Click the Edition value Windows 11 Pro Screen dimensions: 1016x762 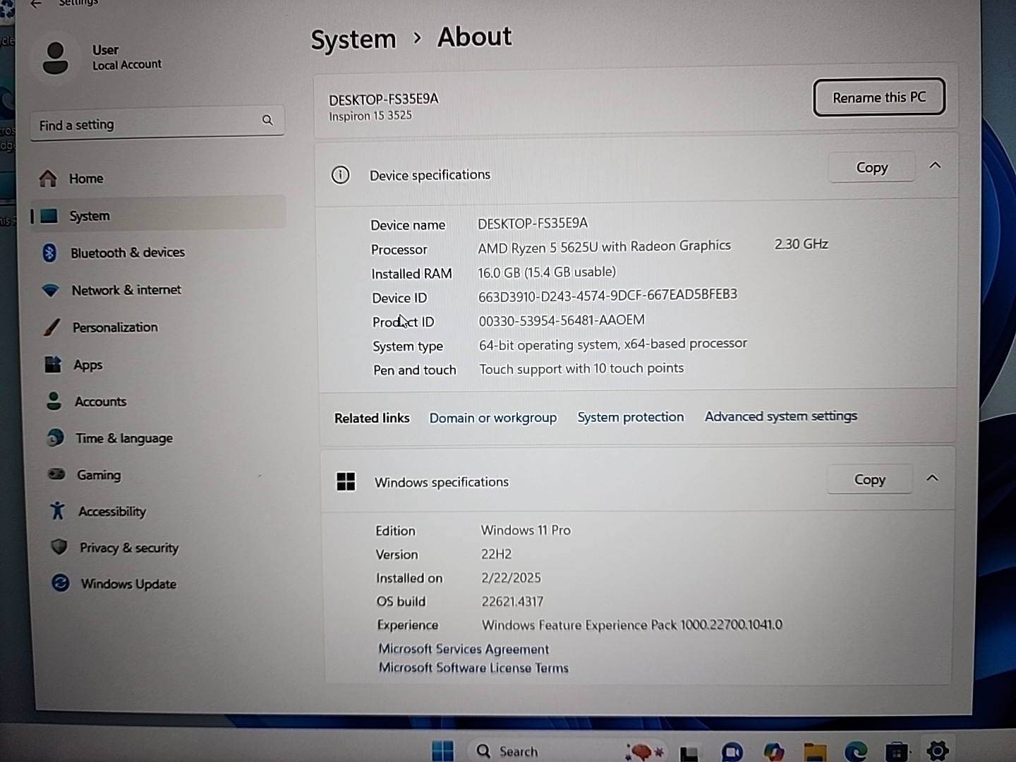click(526, 530)
